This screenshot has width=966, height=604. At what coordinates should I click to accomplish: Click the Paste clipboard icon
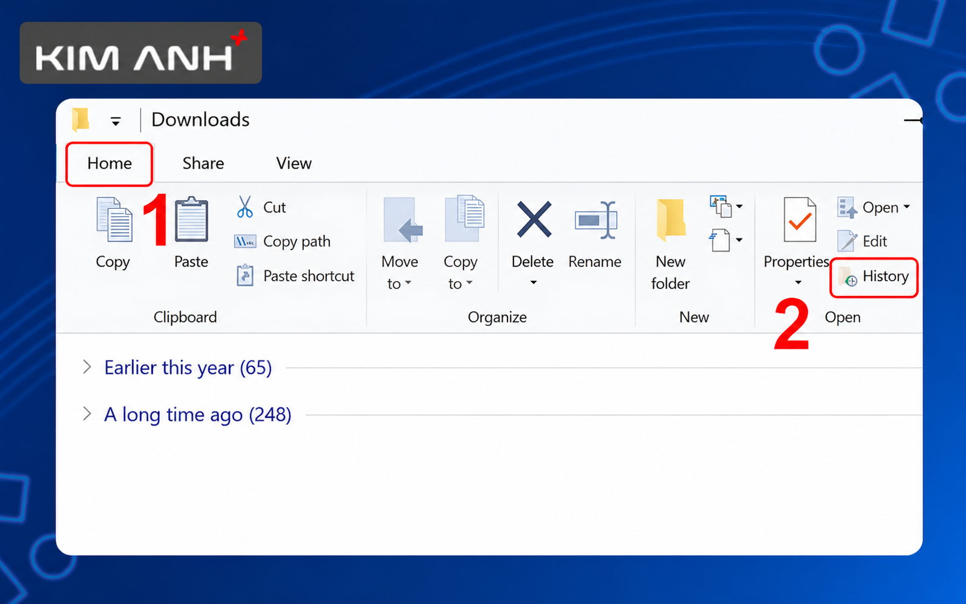[191, 220]
